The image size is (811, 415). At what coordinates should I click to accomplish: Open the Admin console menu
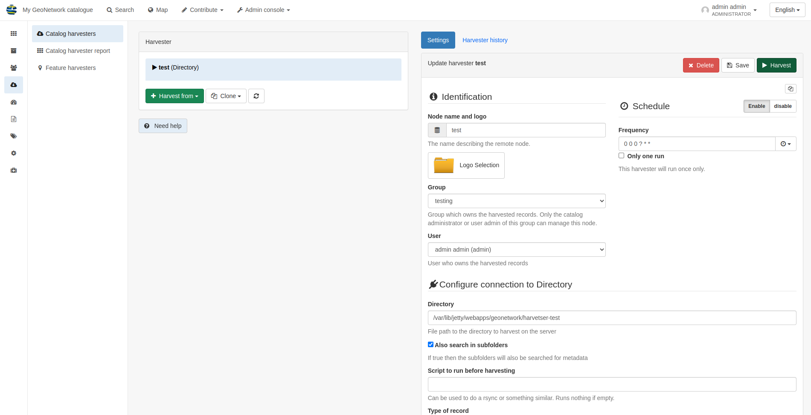(x=264, y=10)
